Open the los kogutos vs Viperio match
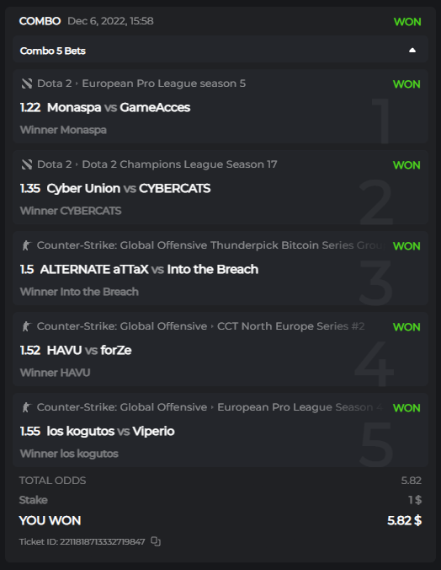Image resolution: width=441 pixels, height=570 pixels. click(x=110, y=431)
